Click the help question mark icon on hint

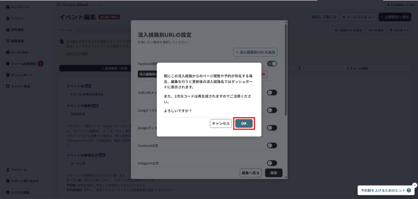tap(409, 190)
